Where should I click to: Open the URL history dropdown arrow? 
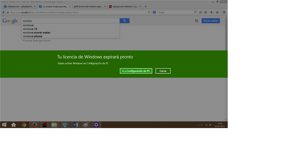[146, 12]
